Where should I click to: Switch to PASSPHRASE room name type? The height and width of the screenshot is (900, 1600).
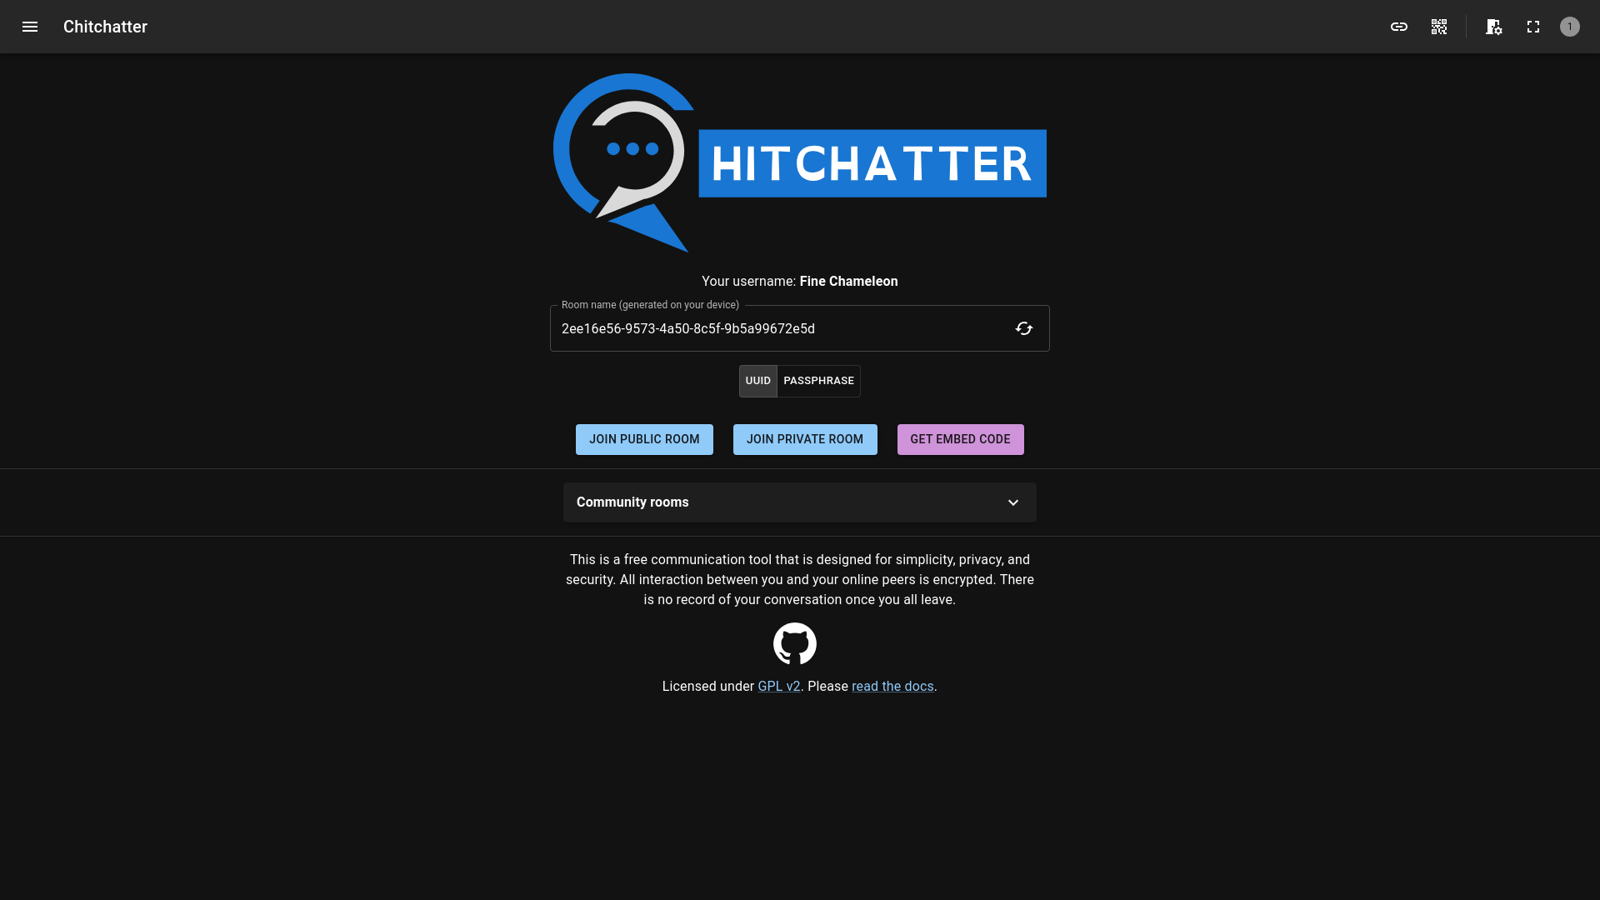(818, 381)
